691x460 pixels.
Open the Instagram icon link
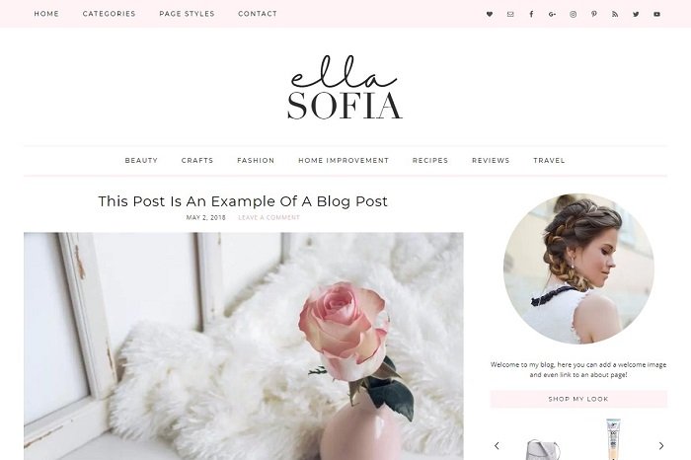tap(573, 14)
